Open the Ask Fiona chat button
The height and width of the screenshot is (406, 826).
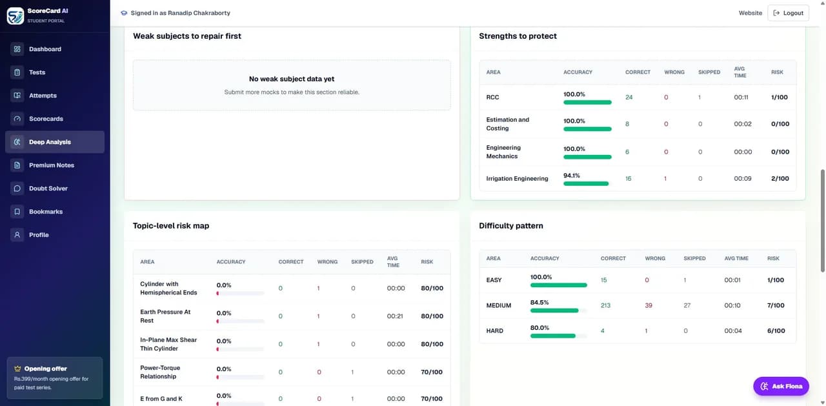[x=781, y=386]
